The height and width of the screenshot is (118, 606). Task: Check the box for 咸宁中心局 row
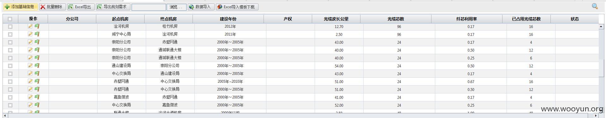[10, 34]
